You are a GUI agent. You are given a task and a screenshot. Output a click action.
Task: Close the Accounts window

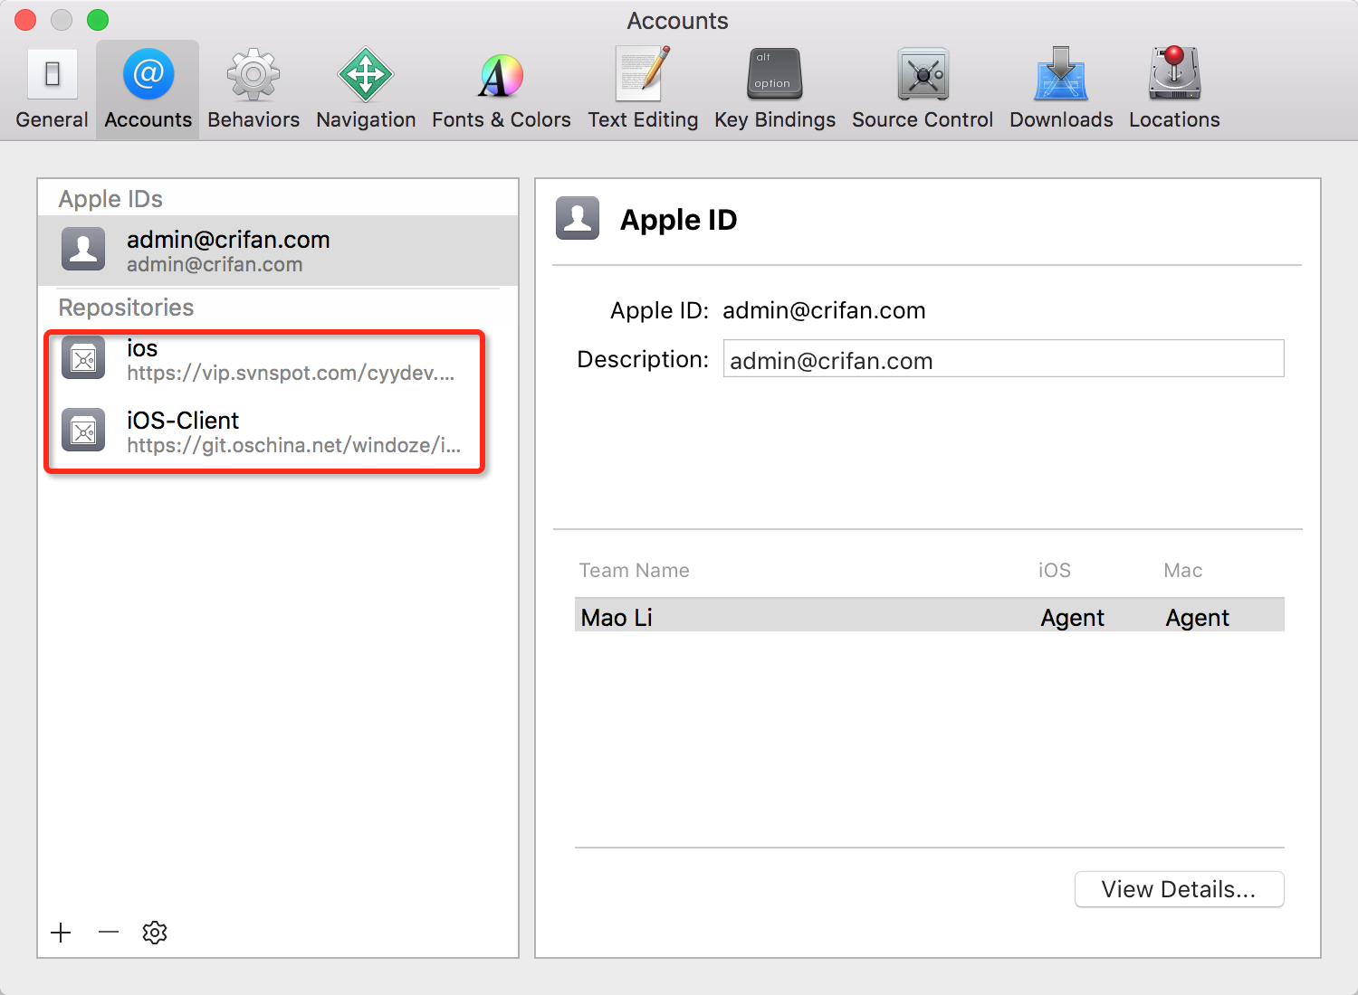coord(25,20)
